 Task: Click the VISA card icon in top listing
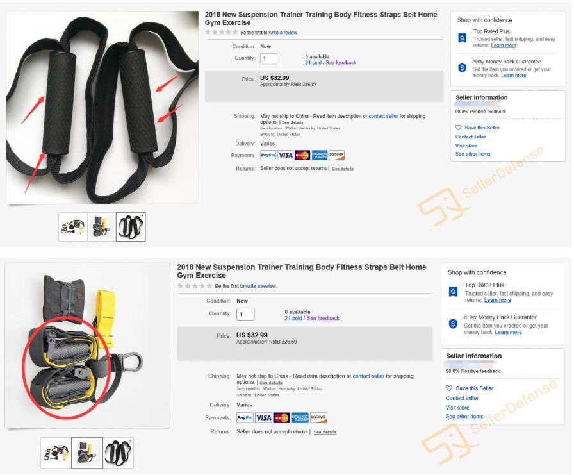[285, 155]
